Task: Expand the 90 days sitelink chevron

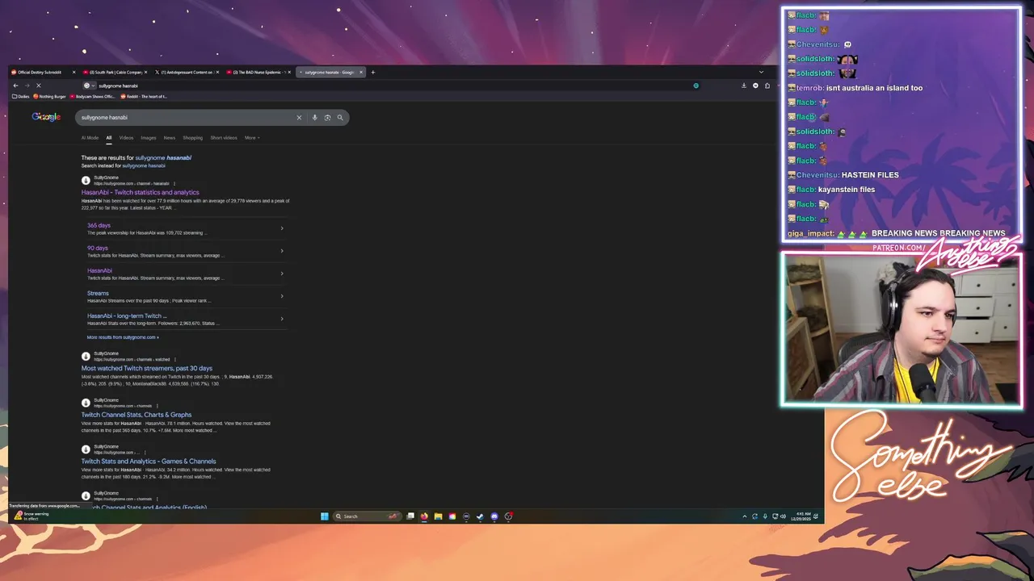Action: (x=282, y=251)
